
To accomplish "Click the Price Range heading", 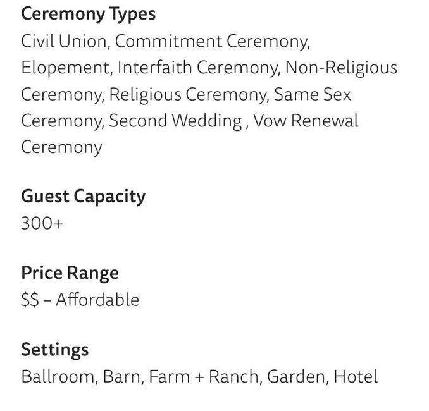I will pos(70,273).
